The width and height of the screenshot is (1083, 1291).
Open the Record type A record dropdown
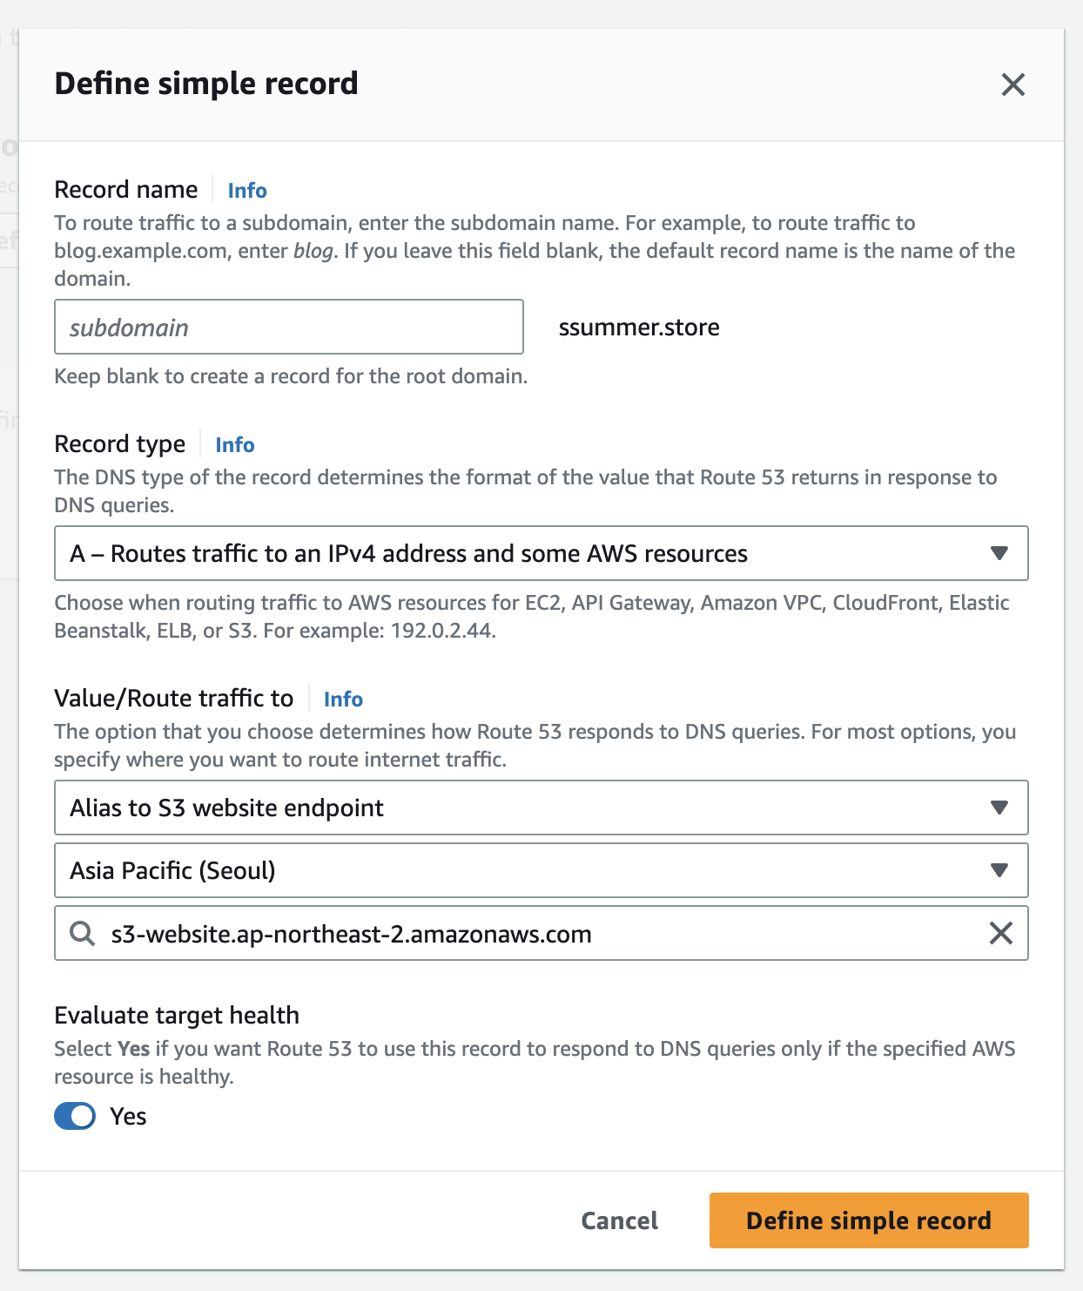[x=522, y=553]
